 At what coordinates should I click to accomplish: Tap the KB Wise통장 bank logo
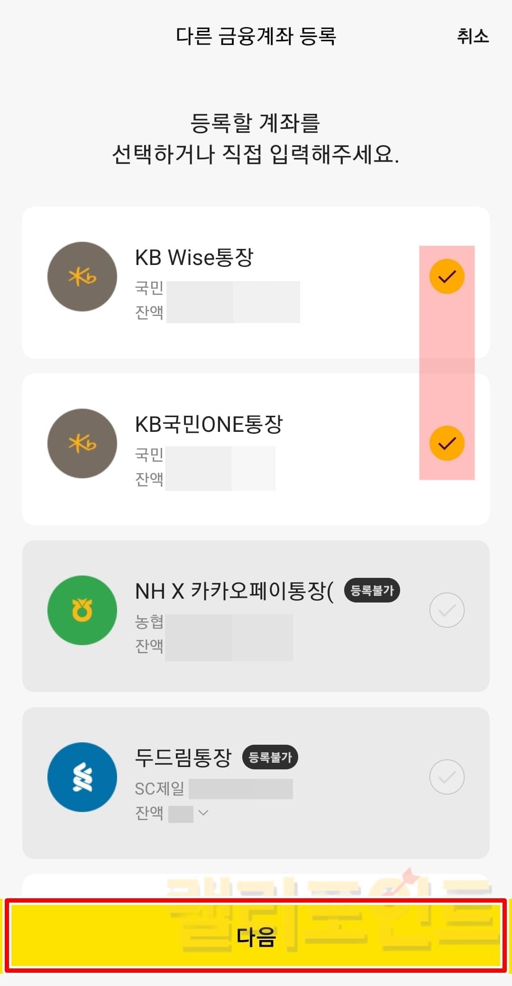tap(82, 276)
